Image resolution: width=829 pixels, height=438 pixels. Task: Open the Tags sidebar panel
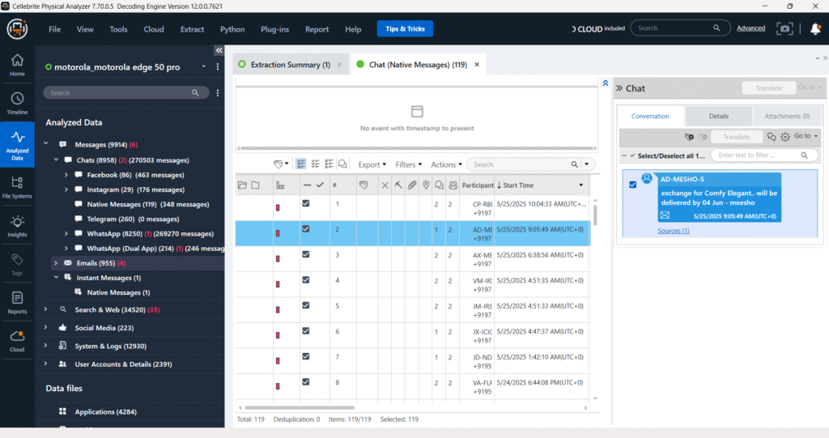17,265
